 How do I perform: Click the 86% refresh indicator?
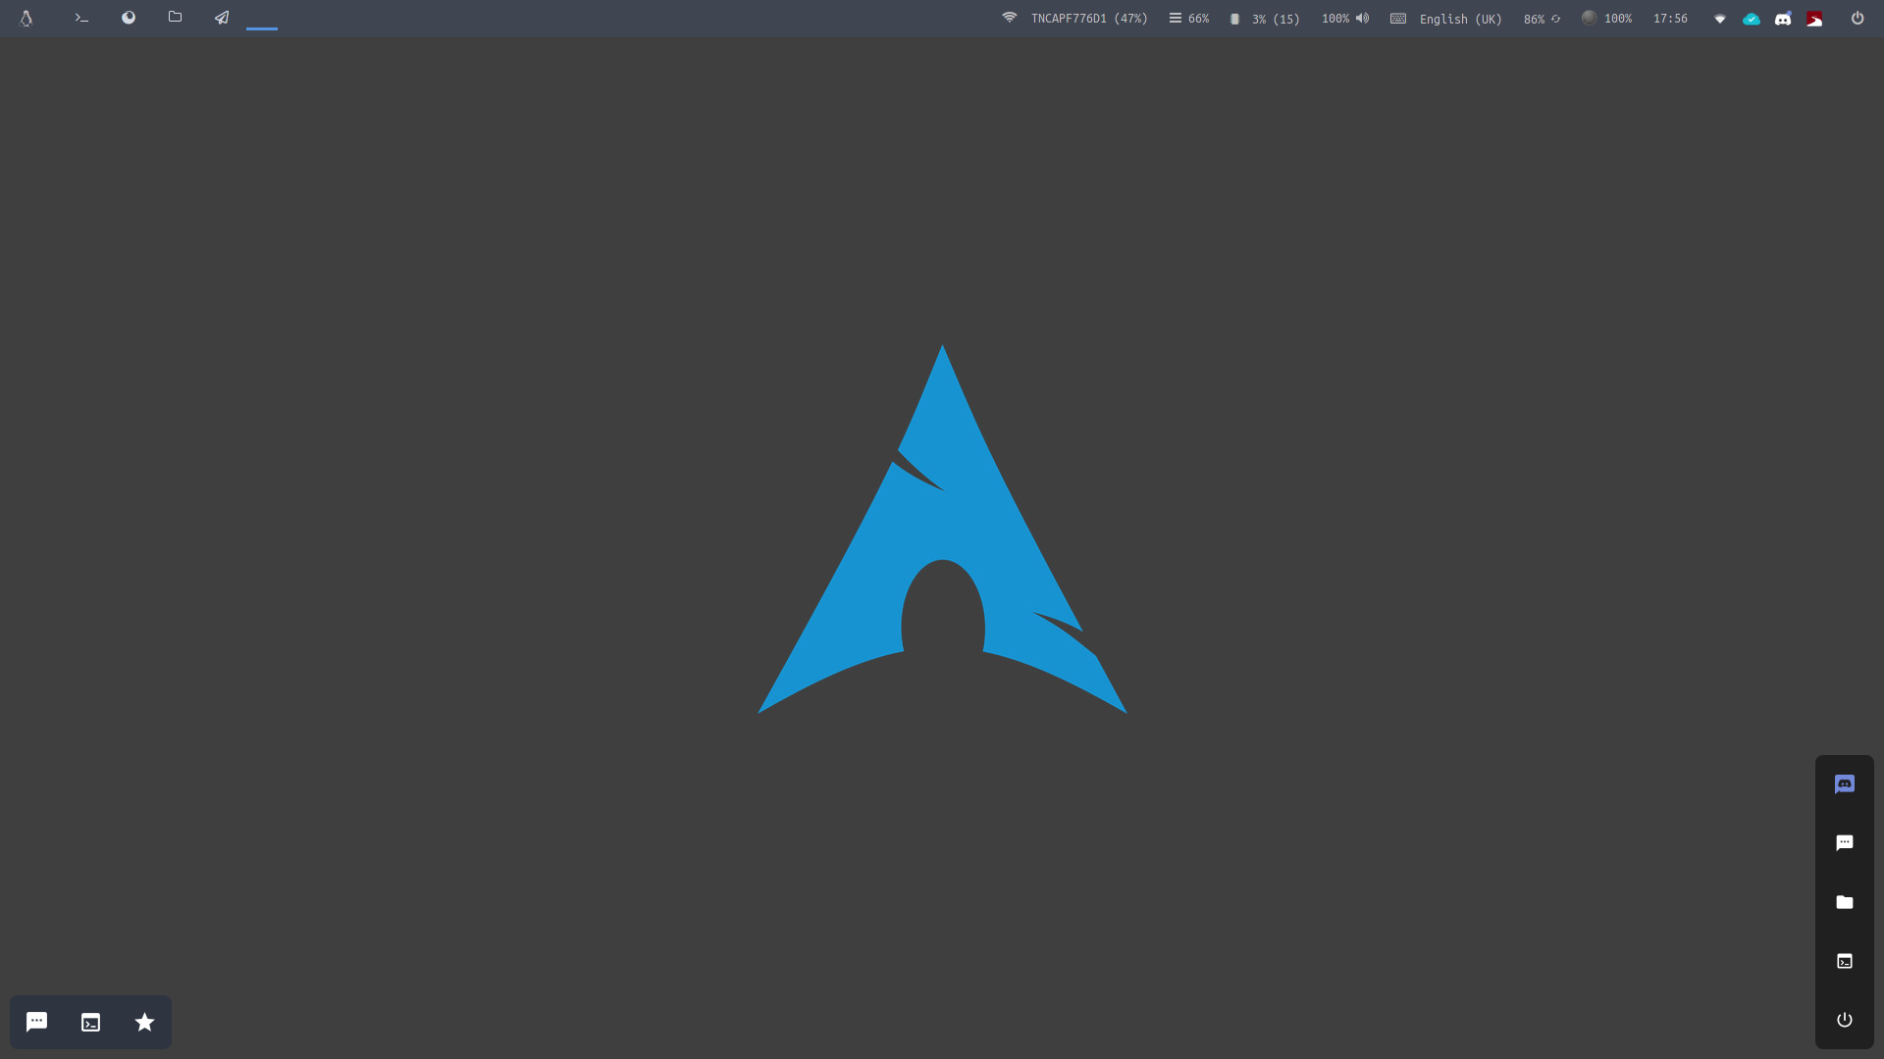[1542, 19]
